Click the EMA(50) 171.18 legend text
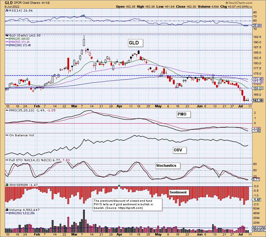Viewport: 266px width, 237px height. coord(19,42)
